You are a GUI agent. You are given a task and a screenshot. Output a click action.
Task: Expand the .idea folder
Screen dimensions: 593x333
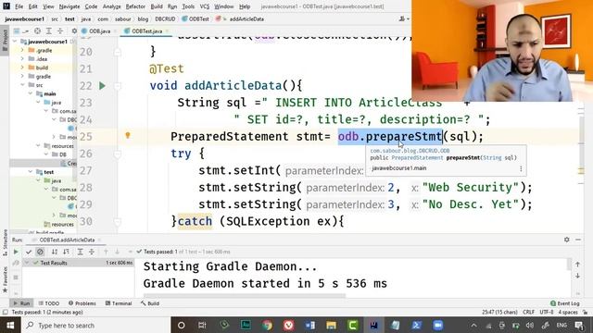[22, 59]
